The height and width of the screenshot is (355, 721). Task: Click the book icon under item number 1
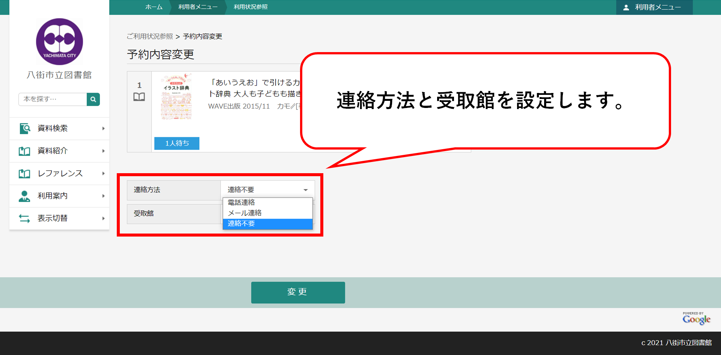coord(139,97)
